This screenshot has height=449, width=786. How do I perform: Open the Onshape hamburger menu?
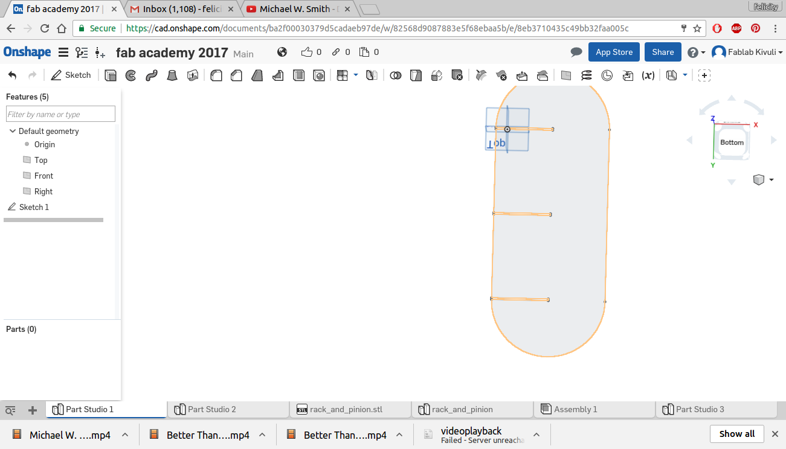coord(63,53)
